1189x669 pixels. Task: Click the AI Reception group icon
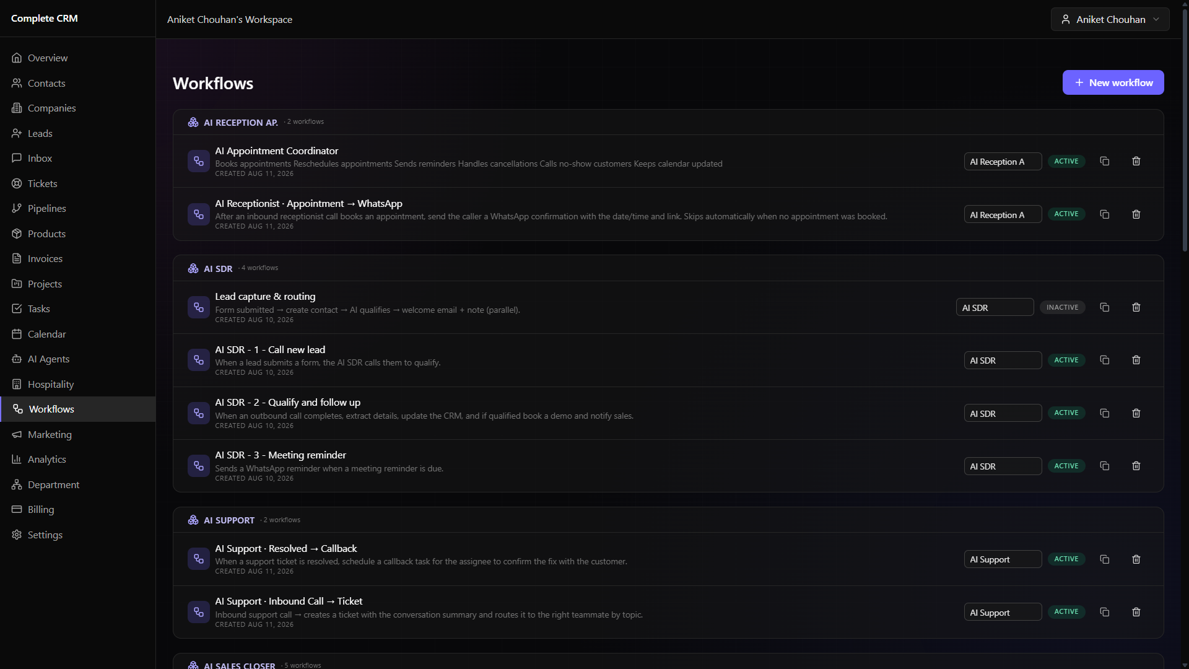193,123
